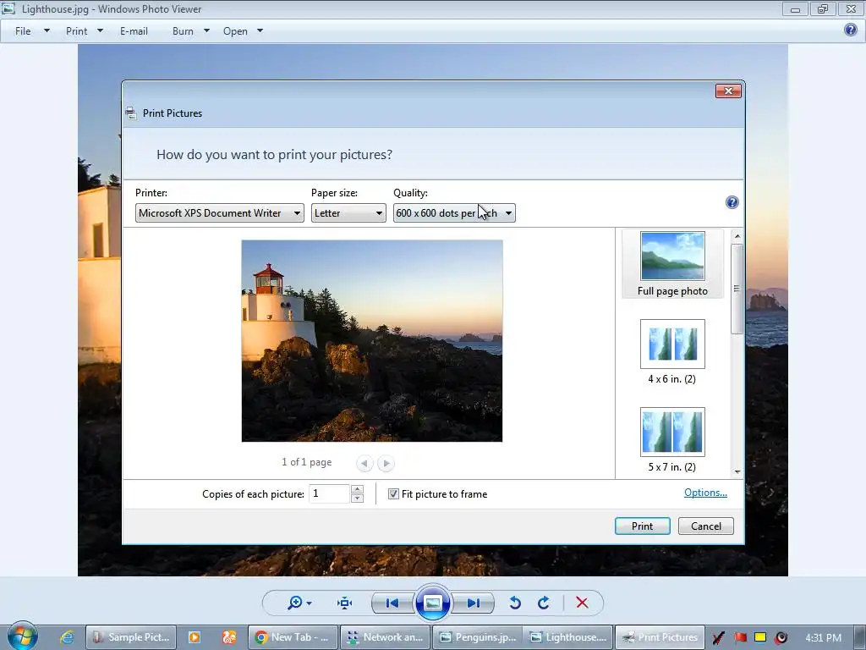Click the actual size button in viewer
866x650 pixels.
[345, 603]
